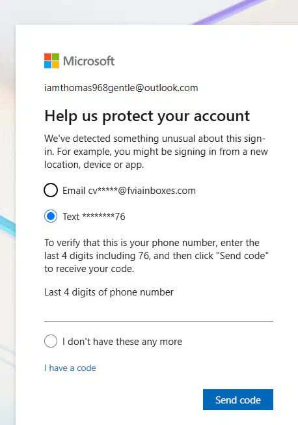Click the iamthomas968gentle@outlook.com account address

pyautogui.click(x=121, y=88)
